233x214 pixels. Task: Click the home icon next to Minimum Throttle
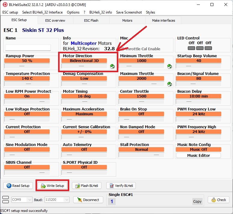169,66
